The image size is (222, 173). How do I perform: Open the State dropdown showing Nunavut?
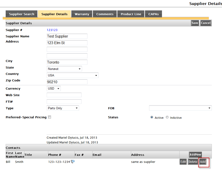pos(64,69)
